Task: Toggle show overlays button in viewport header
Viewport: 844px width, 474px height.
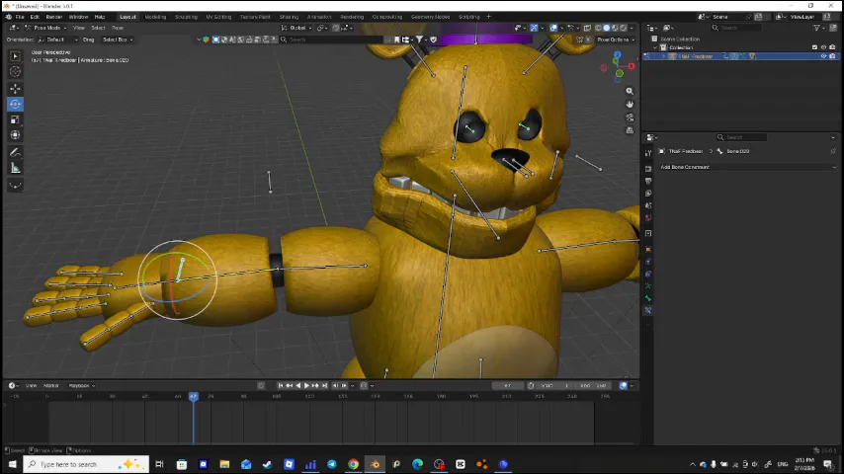Action: click(553, 28)
